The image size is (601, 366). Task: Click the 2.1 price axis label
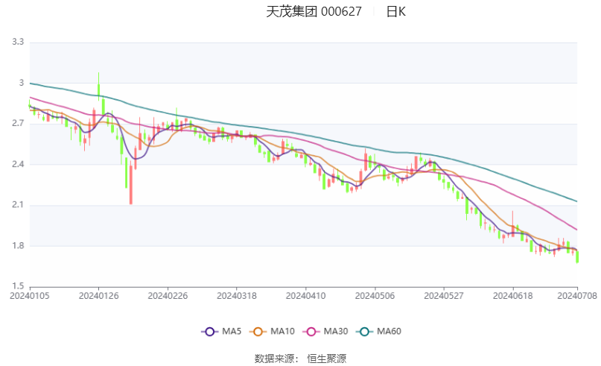click(18, 205)
